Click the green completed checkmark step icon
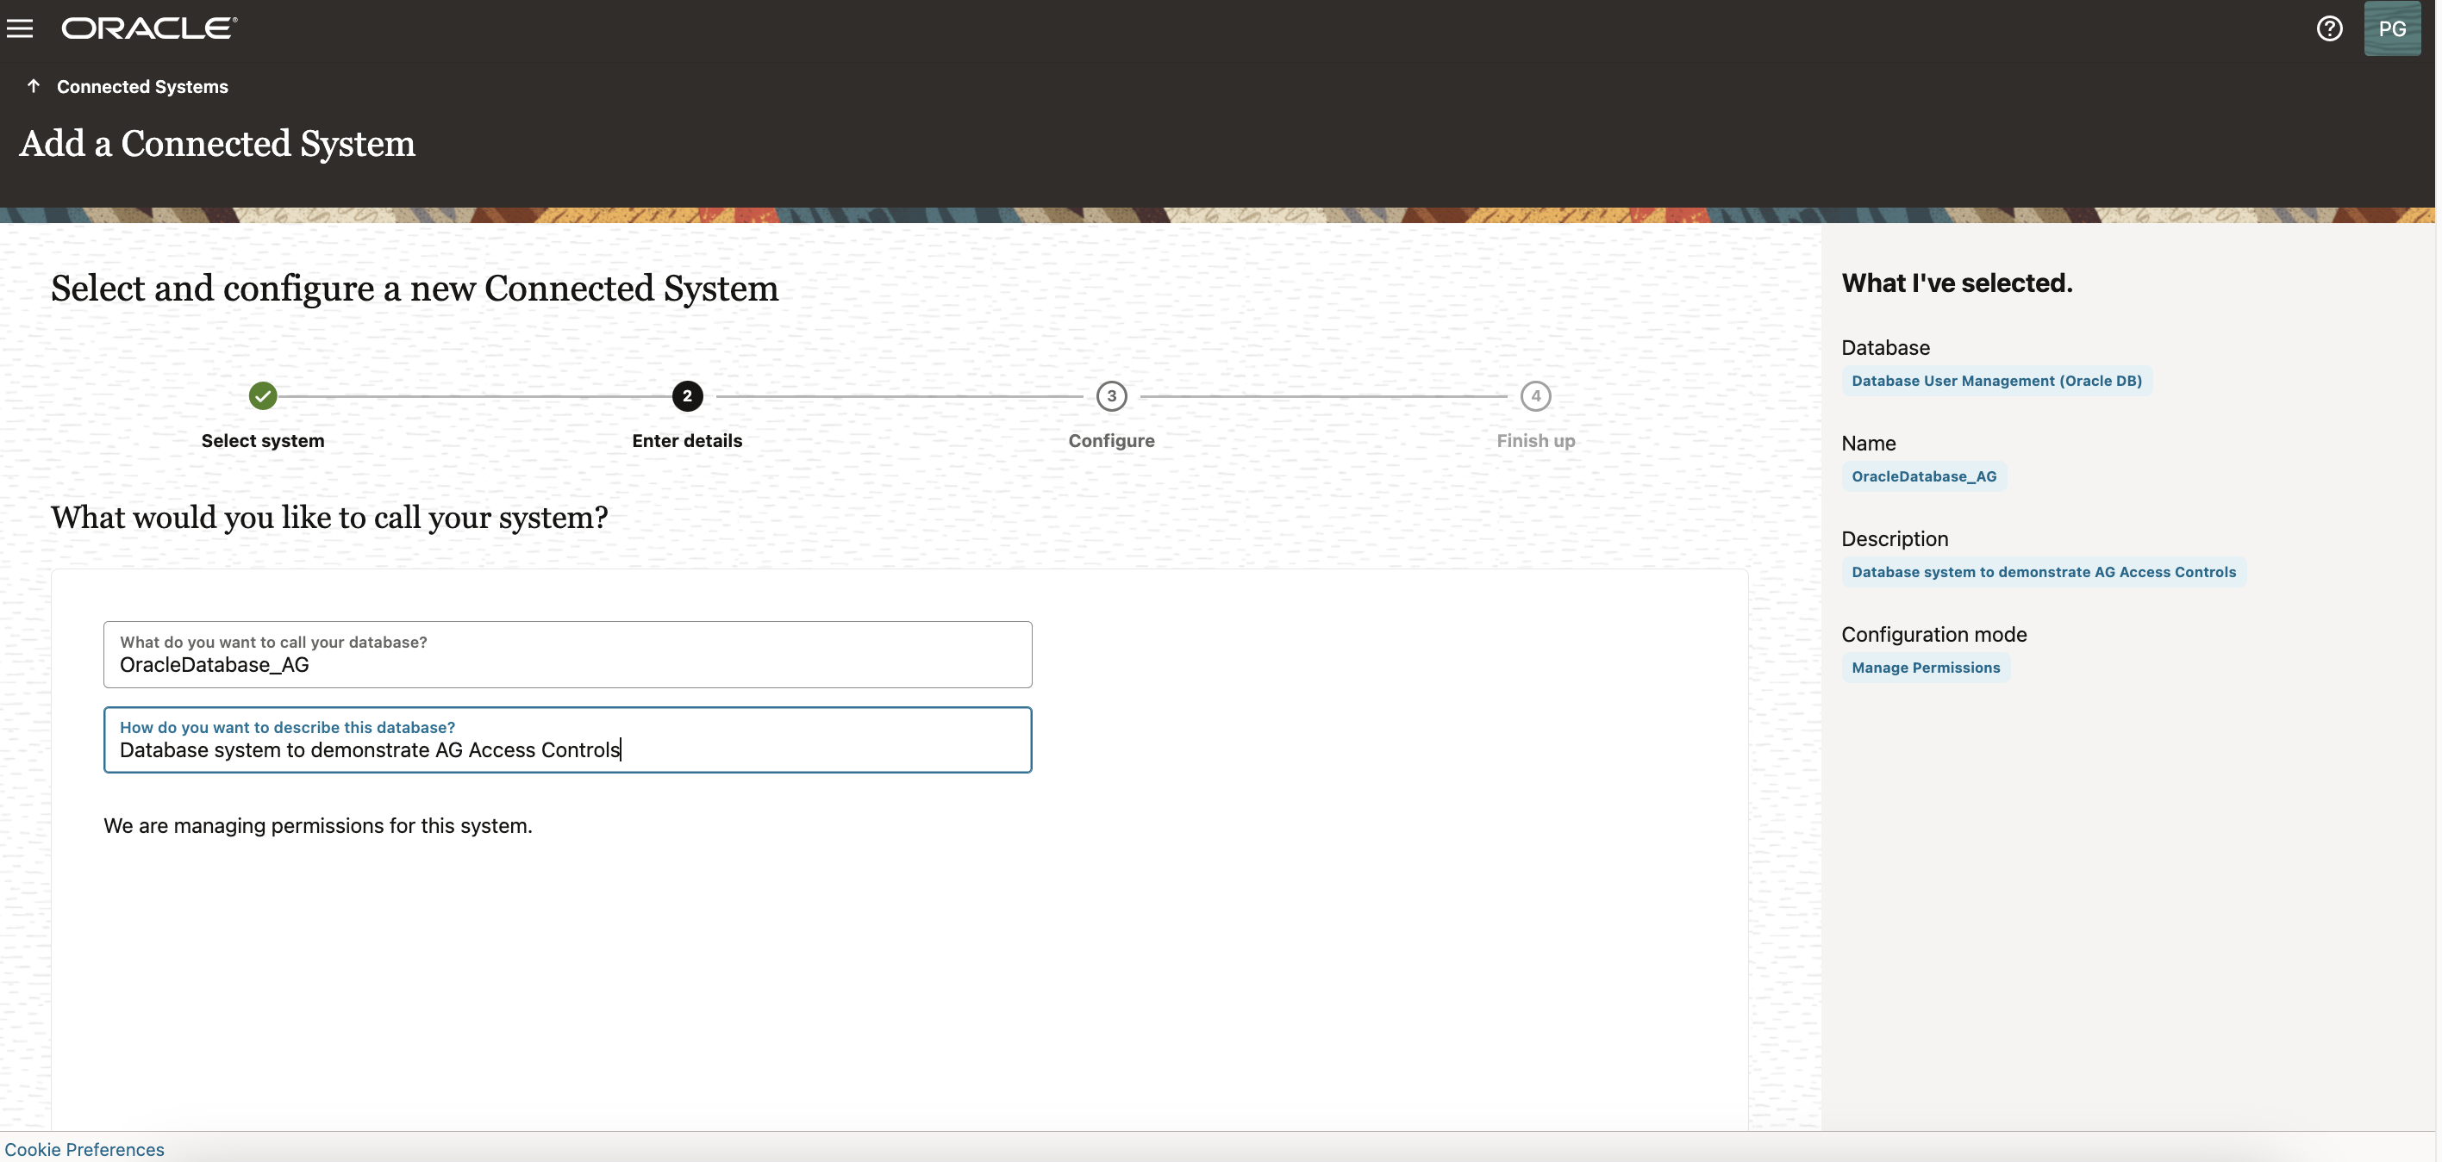2442x1162 pixels. (263, 396)
